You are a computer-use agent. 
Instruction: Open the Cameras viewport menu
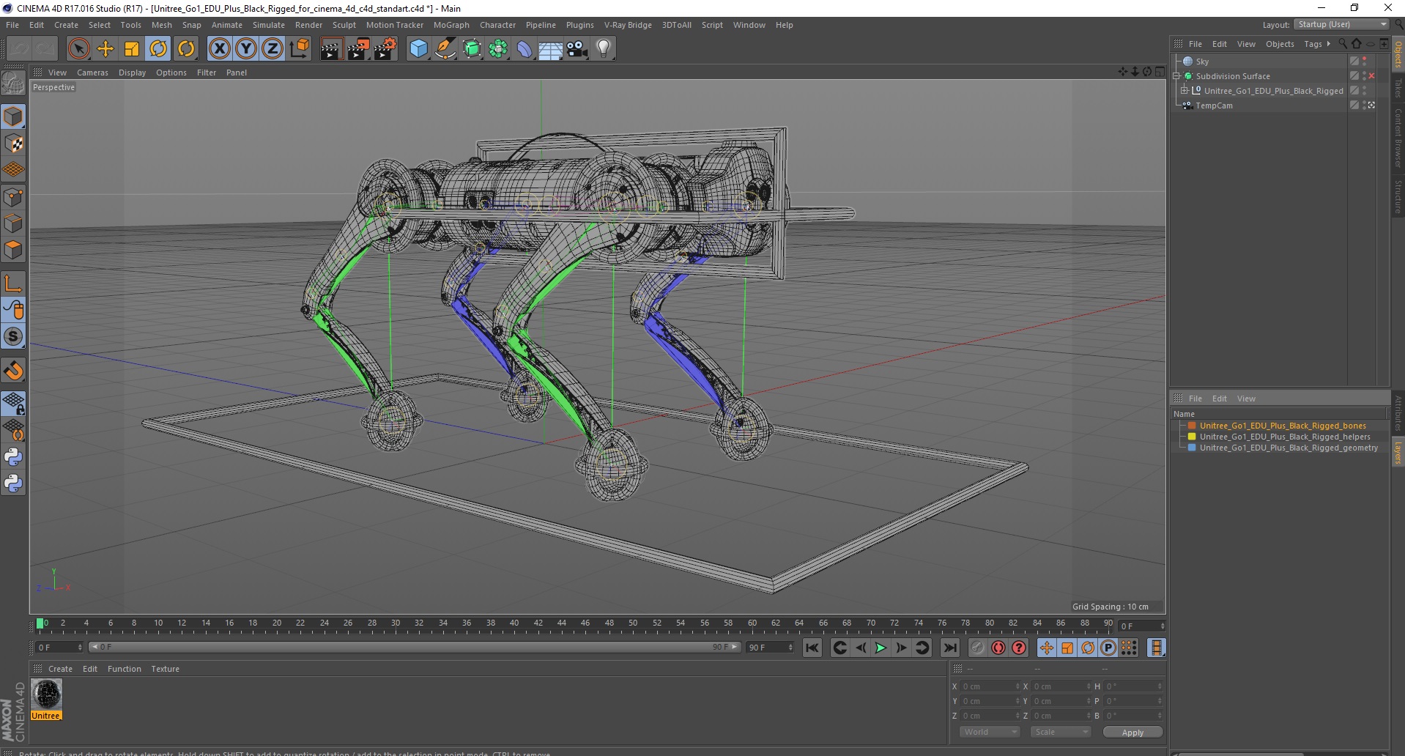point(92,73)
